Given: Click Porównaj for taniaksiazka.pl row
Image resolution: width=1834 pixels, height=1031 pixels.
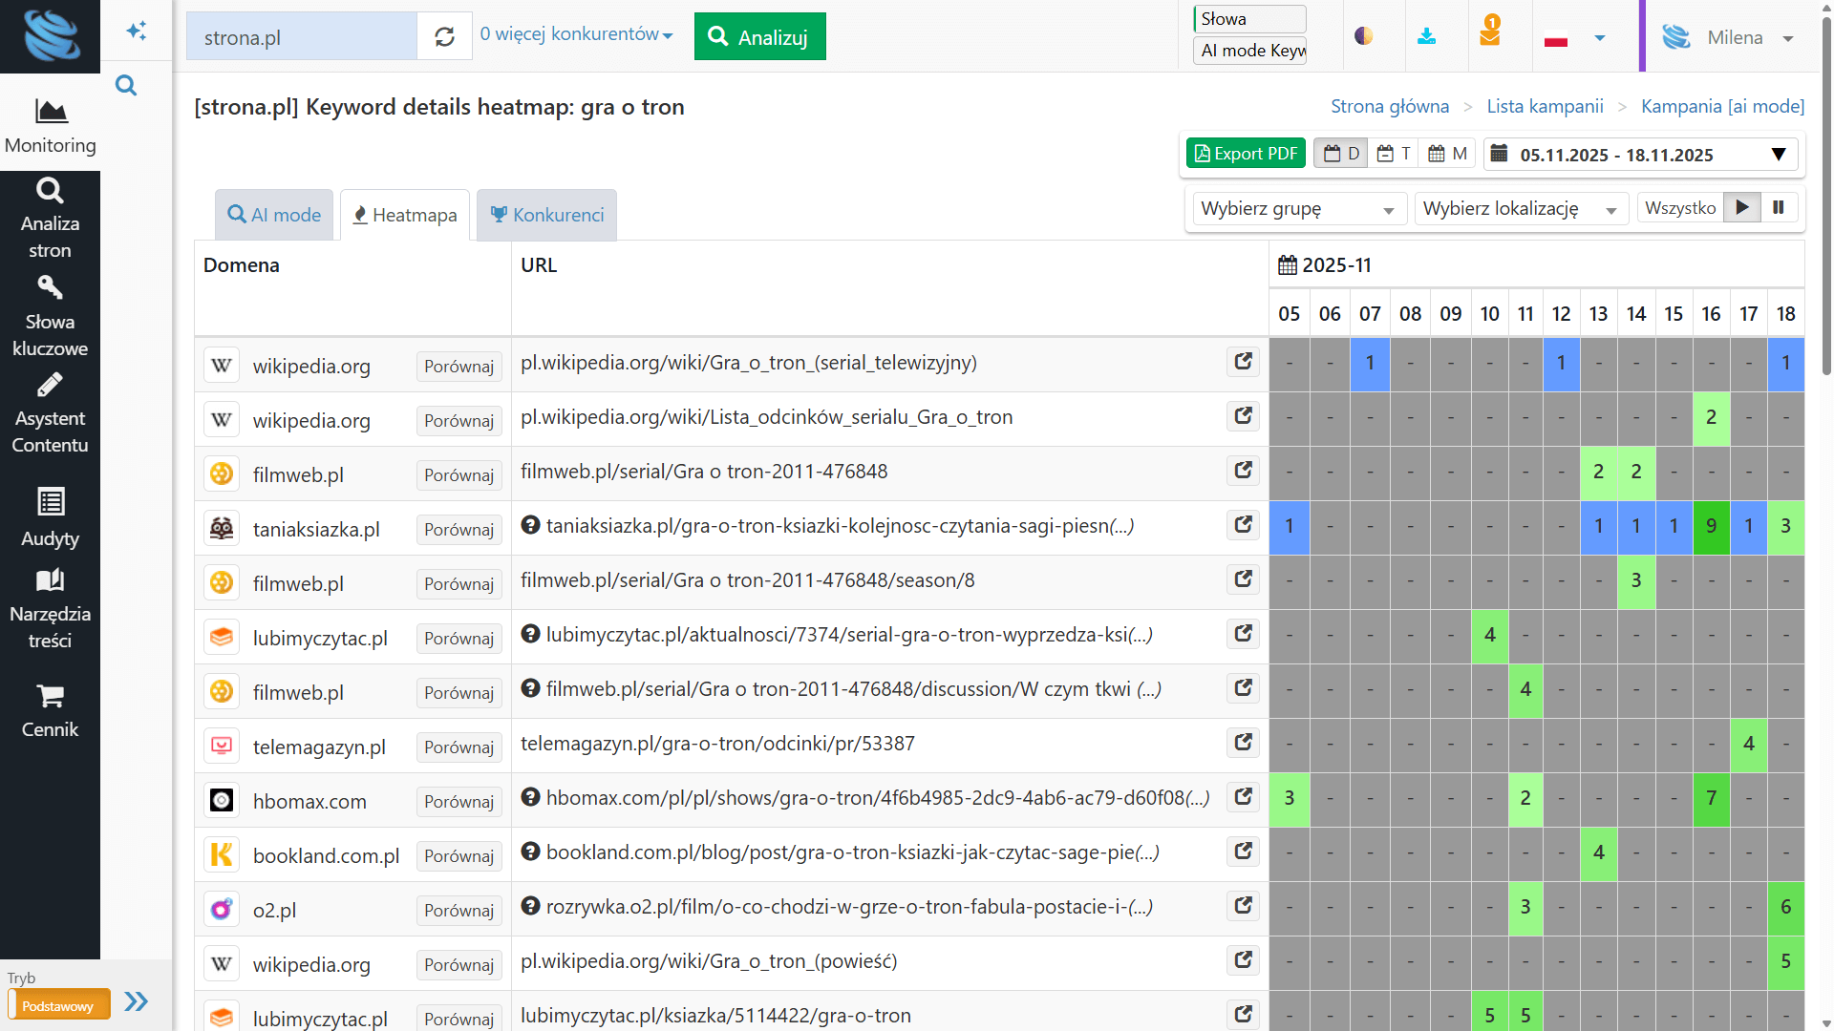Looking at the screenshot, I should click(x=458, y=530).
